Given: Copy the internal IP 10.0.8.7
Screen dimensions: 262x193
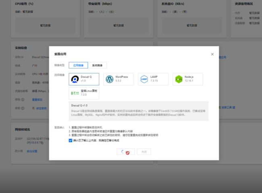Looking at the screenshot, I should (42, 143).
